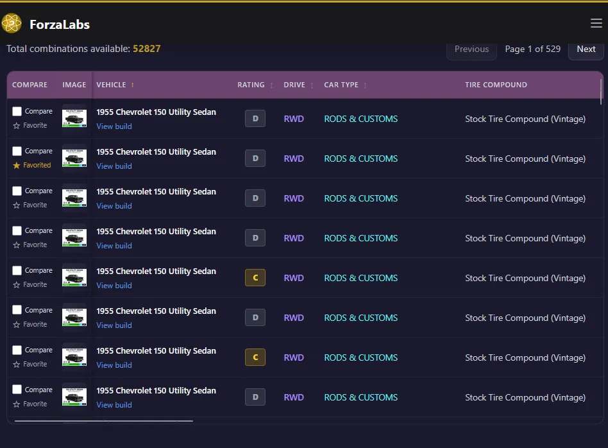Click the ForzaLabs site title
This screenshot has height=448, width=608.
(x=60, y=24)
